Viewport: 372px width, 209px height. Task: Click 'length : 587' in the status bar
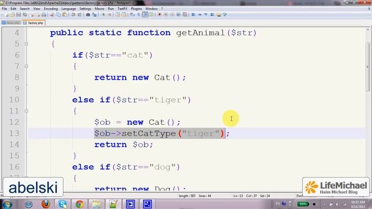187,196
